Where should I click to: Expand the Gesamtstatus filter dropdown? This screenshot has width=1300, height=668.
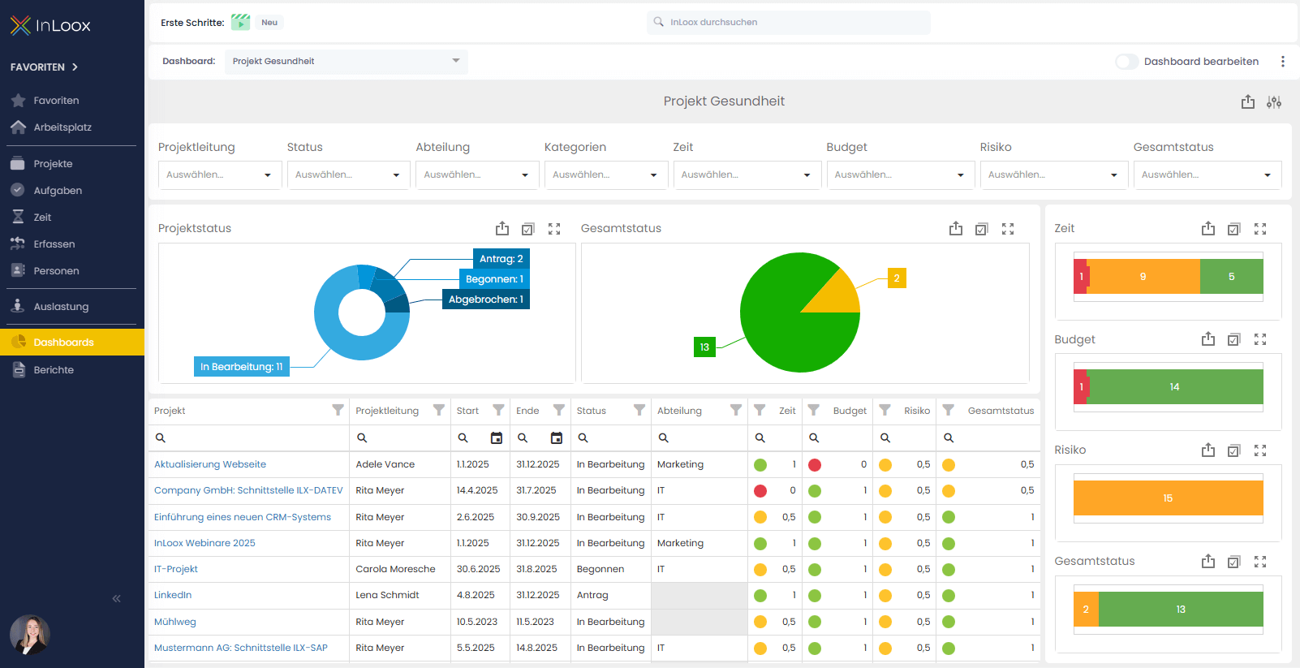(1207, 175)
